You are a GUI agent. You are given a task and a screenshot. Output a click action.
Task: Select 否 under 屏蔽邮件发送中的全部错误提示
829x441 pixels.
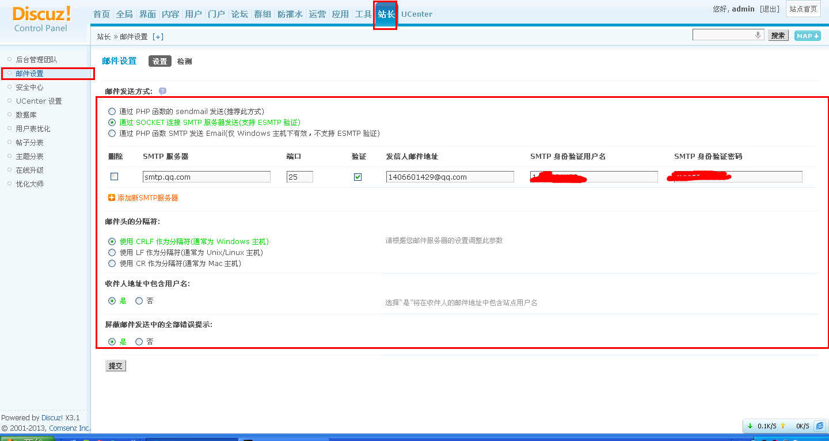pos(139,342)
